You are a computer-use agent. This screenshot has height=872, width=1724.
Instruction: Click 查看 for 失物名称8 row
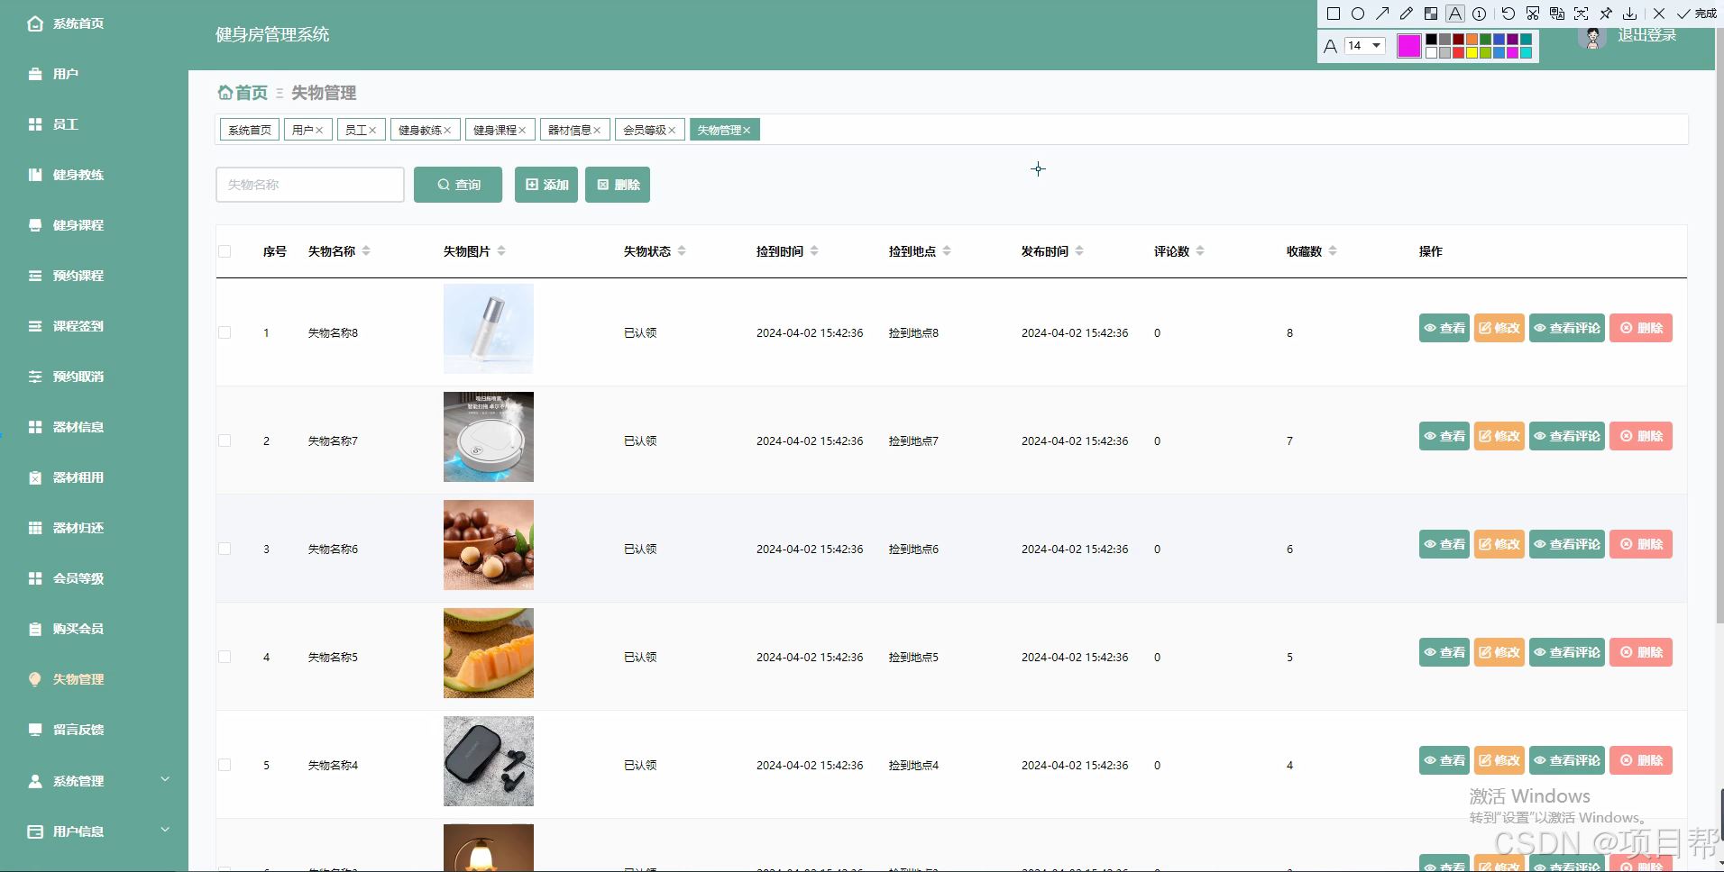(x=1444, y=328)
